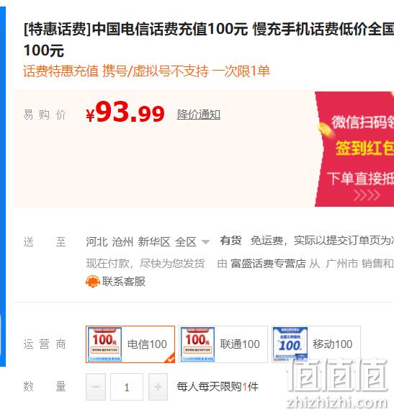Expand the delivery region dropdown arrow
Screen dimensions: 394x415
[x=205, y=242]
